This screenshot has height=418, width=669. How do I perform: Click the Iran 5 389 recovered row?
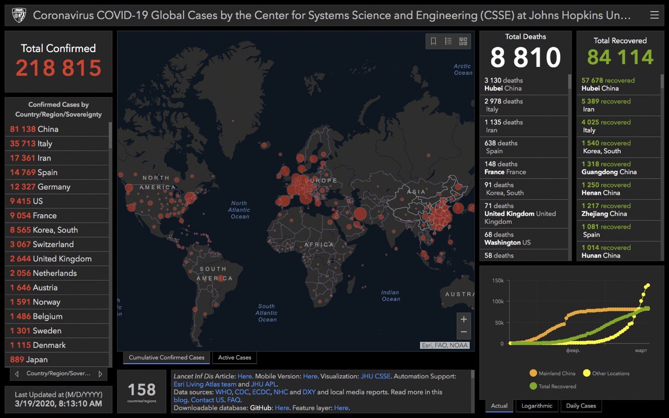click(x=619, y=105)
